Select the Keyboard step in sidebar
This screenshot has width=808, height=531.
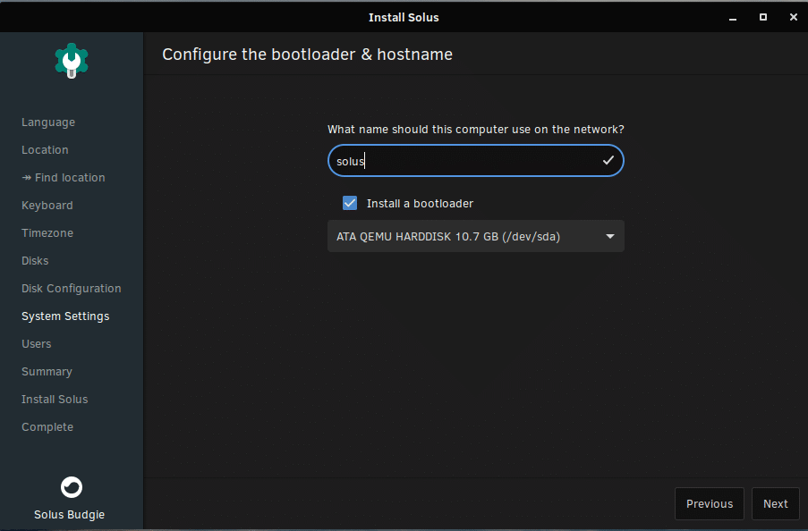(x=47, y=206)
